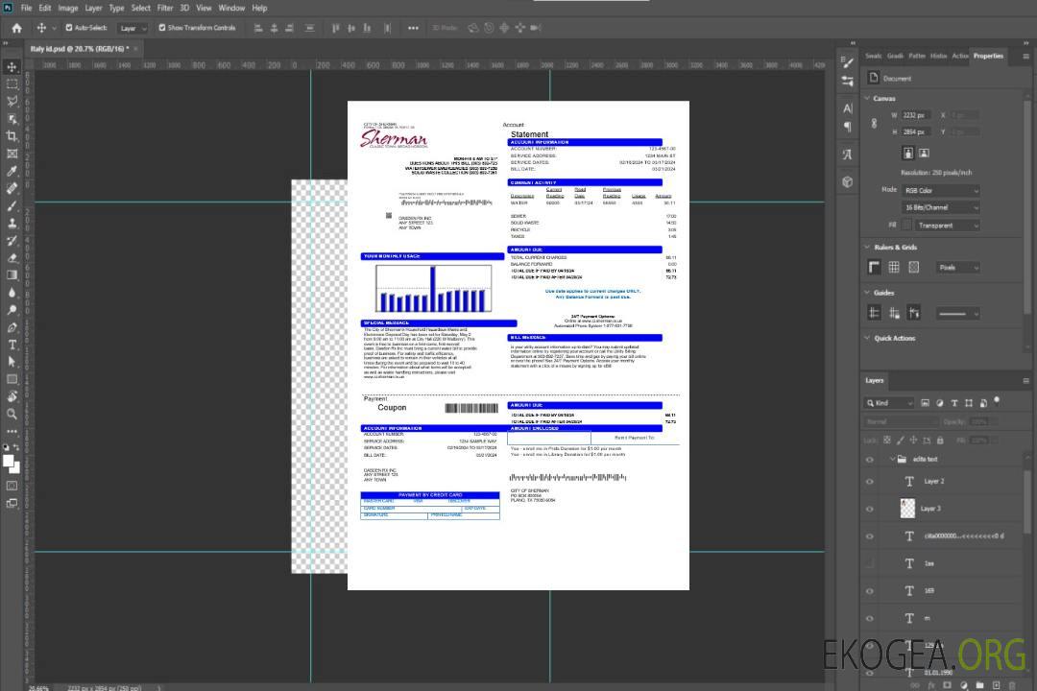Open the Filter menu
This screenshot has height=691, width=1037.
pos(165,8)
